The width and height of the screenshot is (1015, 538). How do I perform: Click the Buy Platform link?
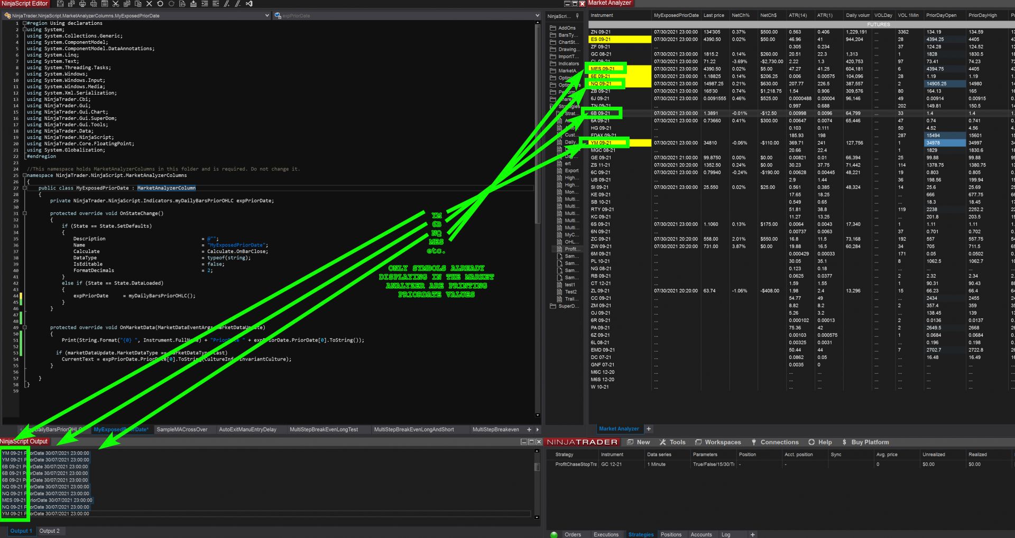coord(865,442)
